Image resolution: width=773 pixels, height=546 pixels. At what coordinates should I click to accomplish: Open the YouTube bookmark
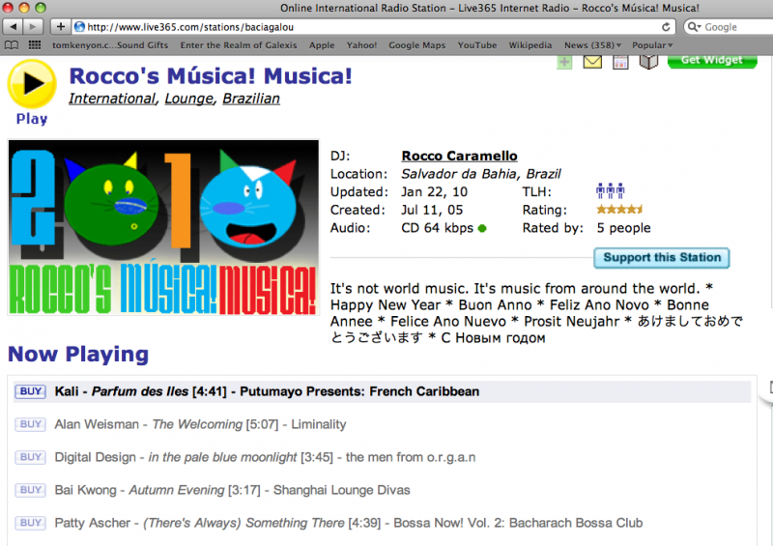[477, 45]
